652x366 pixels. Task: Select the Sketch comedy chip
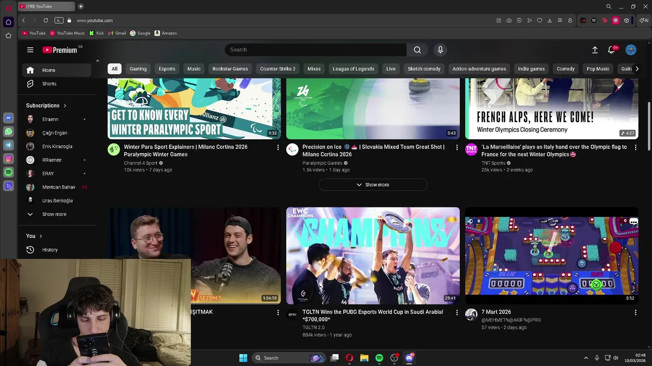[x=424, y=69]
